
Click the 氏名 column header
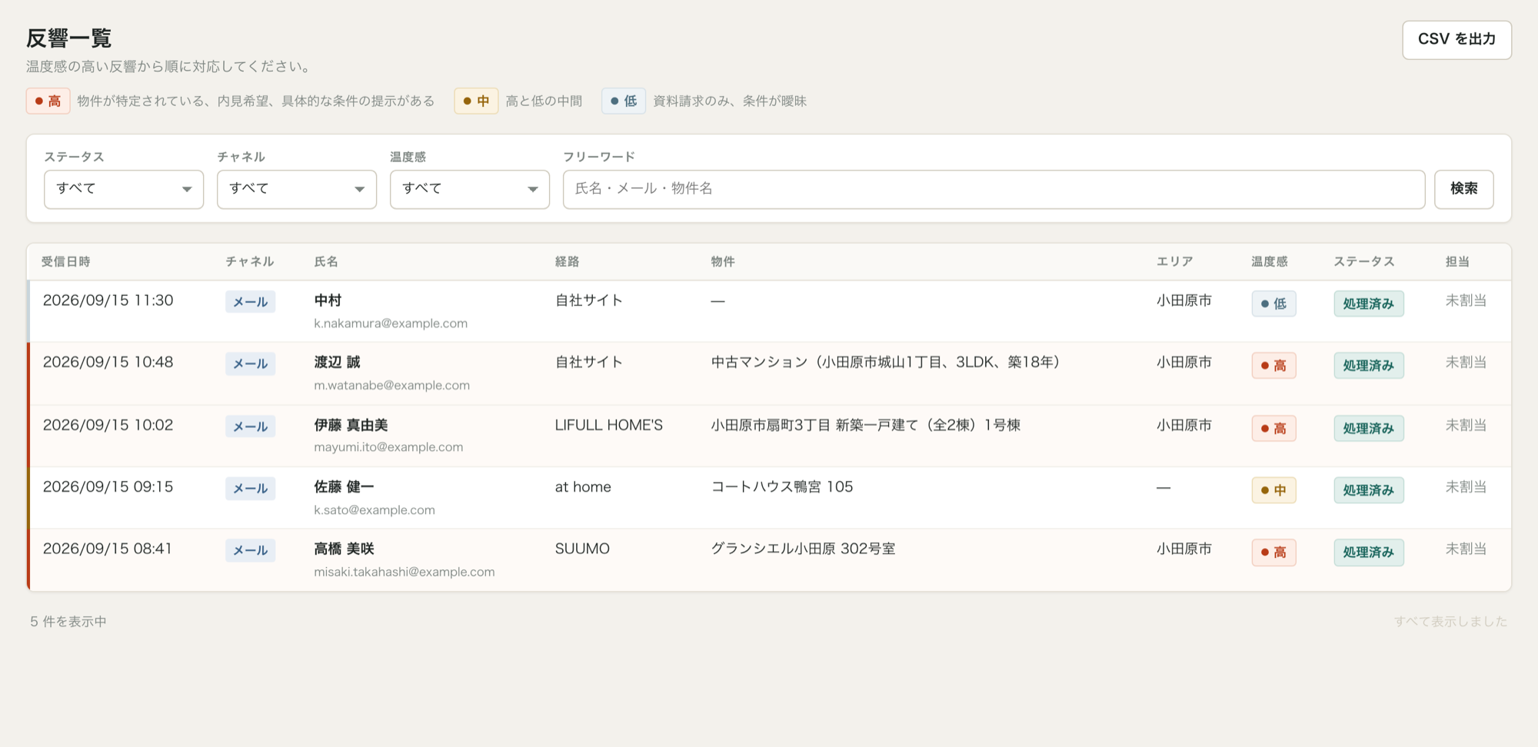click(326, 261)
